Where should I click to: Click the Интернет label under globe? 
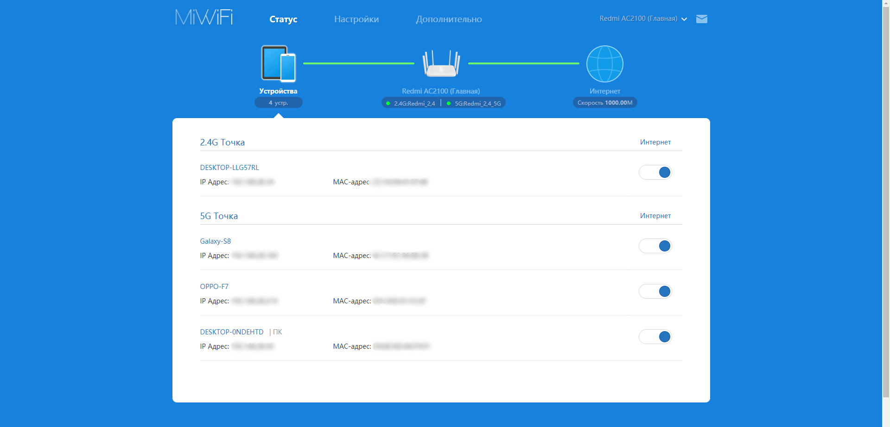point(605,91)
